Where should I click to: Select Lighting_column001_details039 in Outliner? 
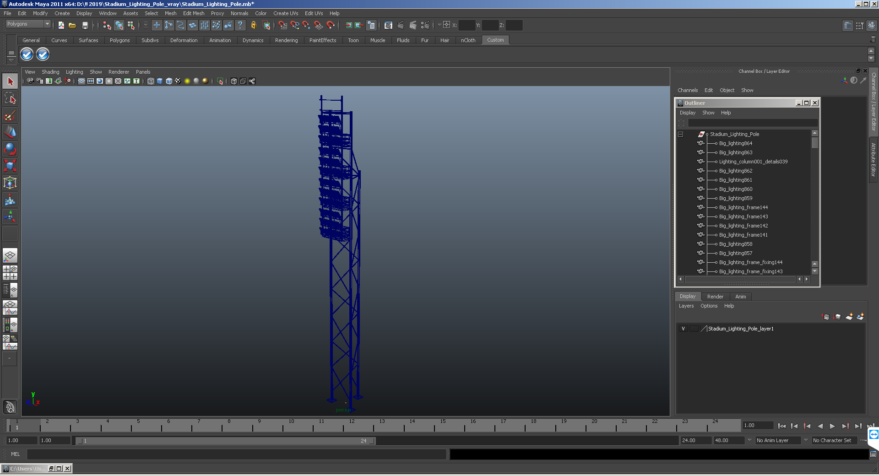(x=753, y=162)
